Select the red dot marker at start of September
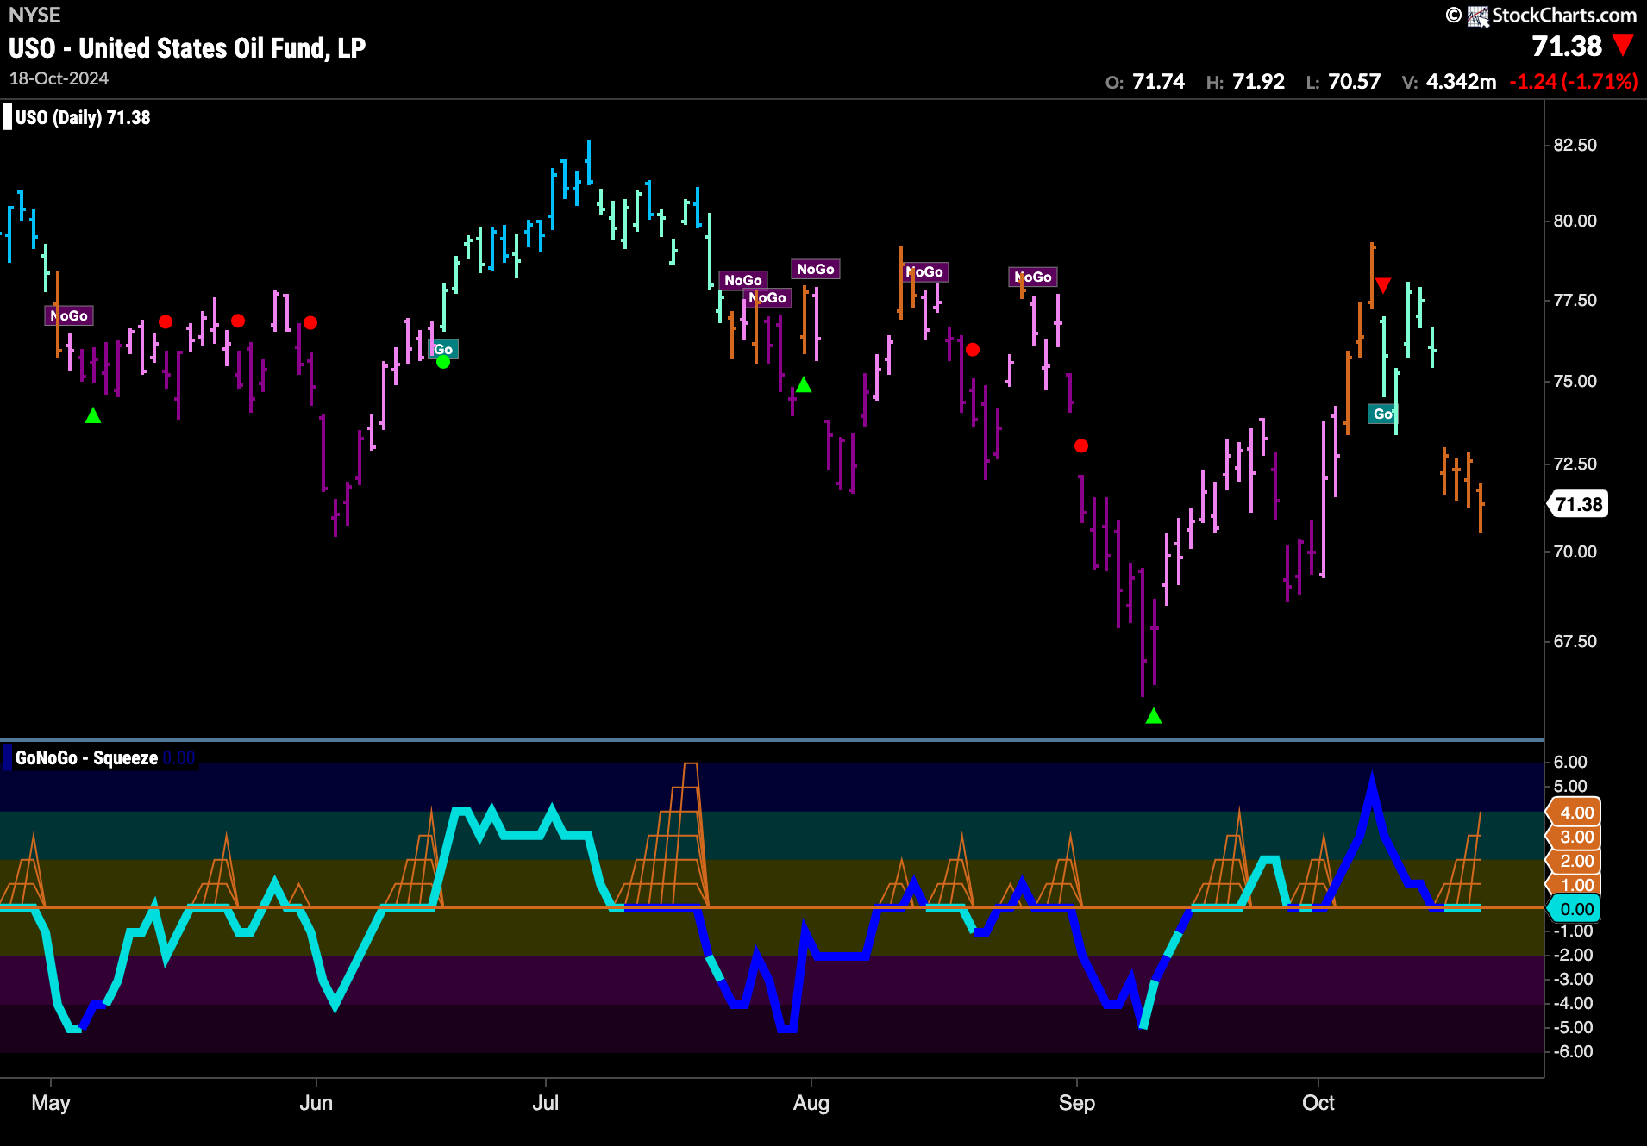The image size is (1647, 1146). coord(1081,445)
